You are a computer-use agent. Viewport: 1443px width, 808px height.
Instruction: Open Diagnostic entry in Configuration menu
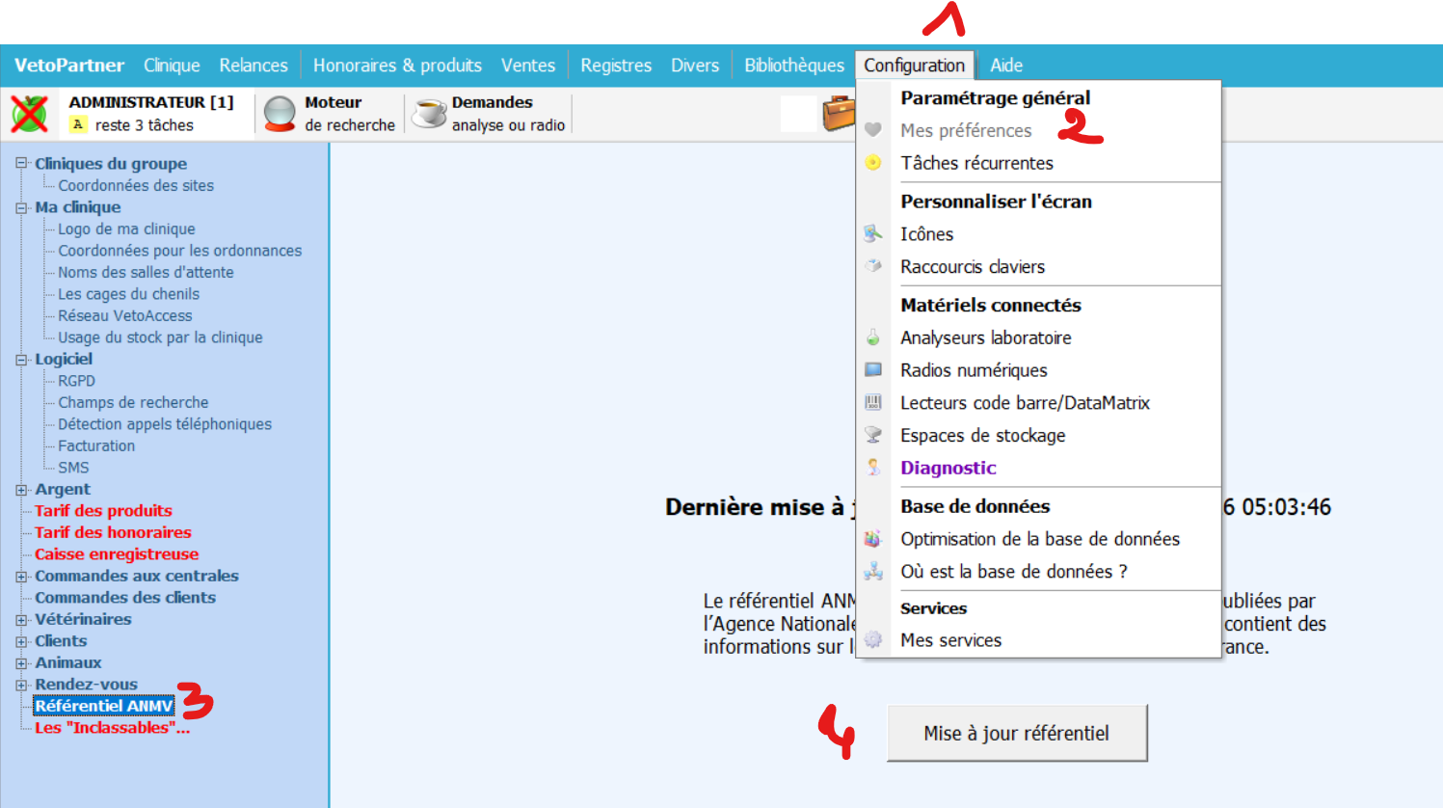948,469
